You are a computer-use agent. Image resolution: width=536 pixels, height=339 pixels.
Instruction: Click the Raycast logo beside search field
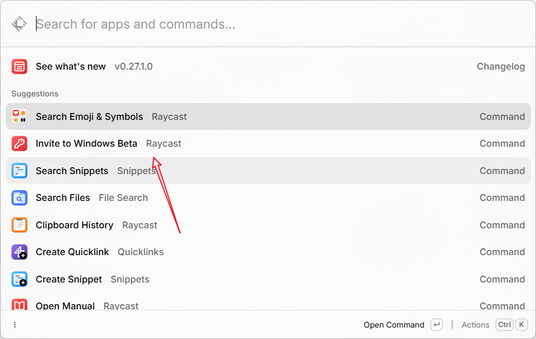(19, 24)
